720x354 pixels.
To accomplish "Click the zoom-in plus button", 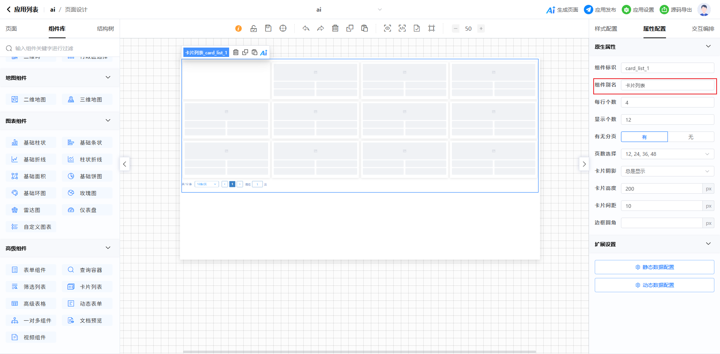I will point(481,28).
